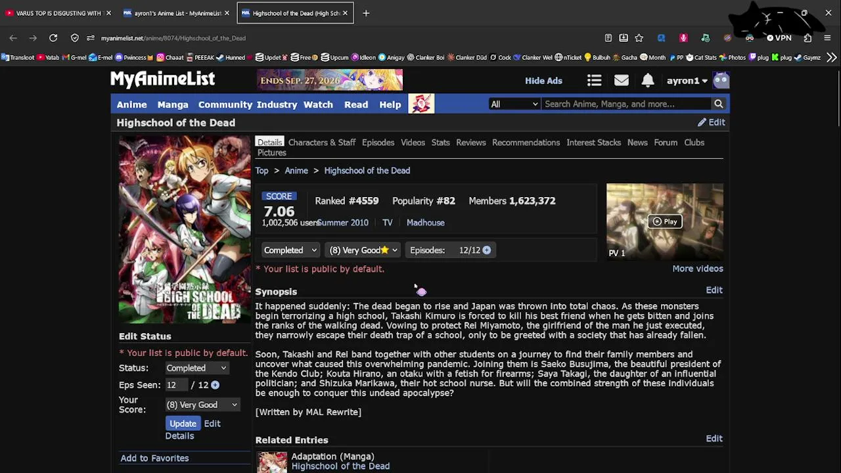This screenshot has height=473, width=841.
Task: Expand the (8) Very Good star score dropdown
Action: point(363,250)
